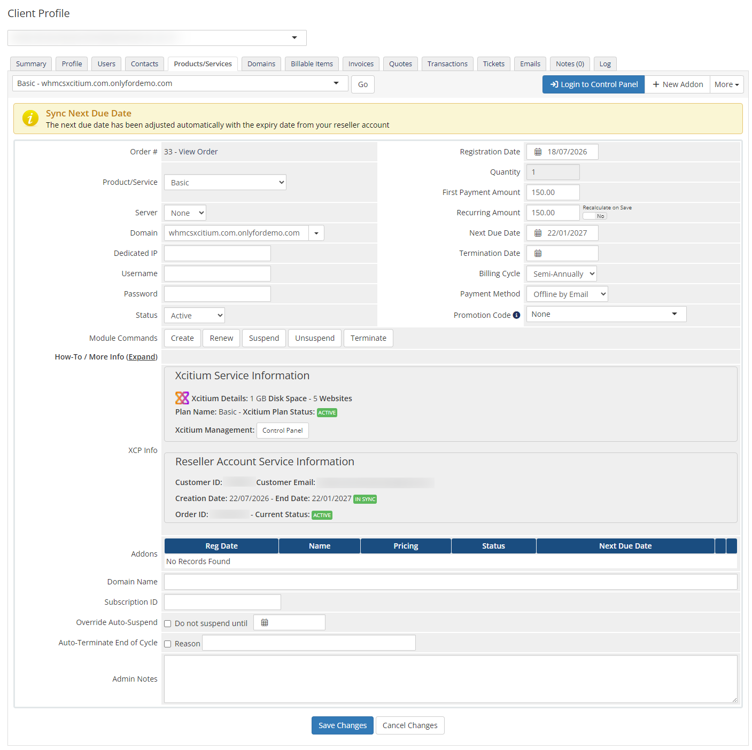
Task: Open the Quotes tab
Action: click(400, 64)
